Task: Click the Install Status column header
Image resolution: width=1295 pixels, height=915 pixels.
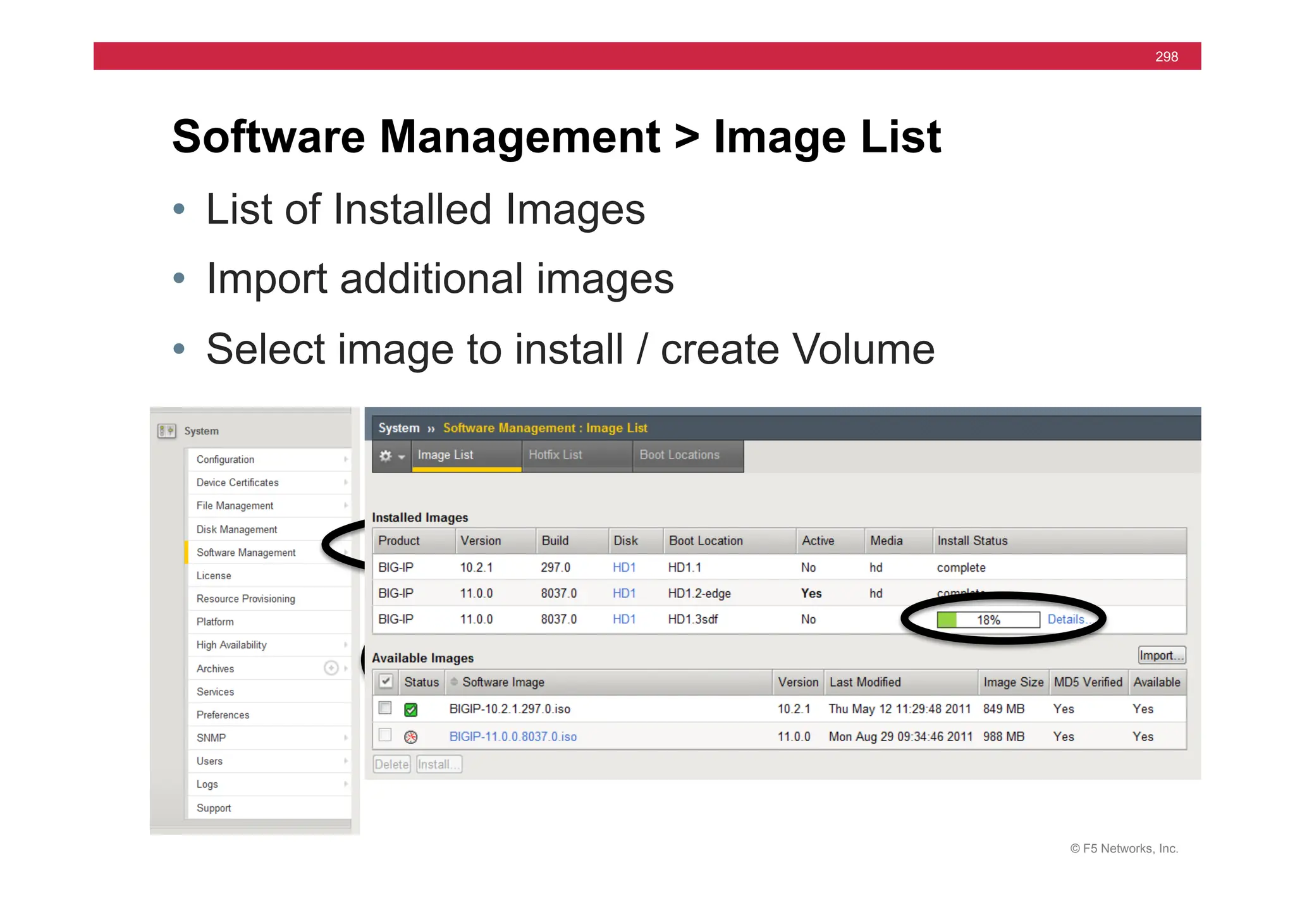Action: [x=1059, y=541]
